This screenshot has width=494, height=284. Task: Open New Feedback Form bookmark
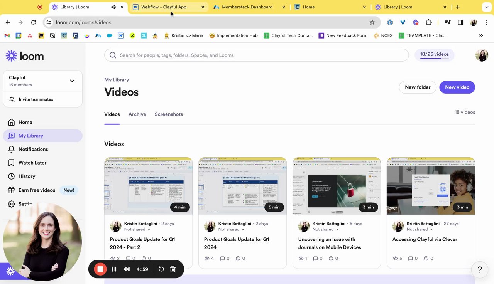[x=343, y=35]
